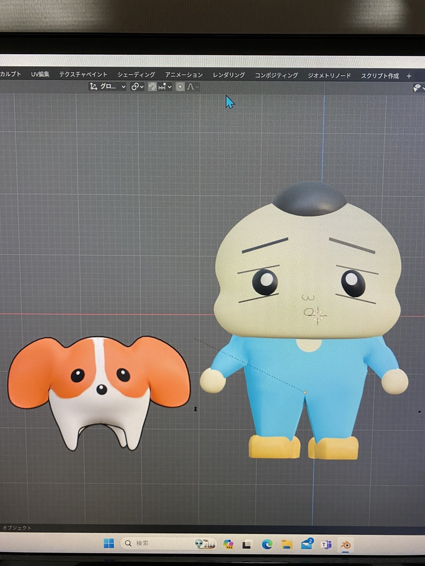Select the レンダリング workspace tab
425x566 pixels.
coord(229,75)
